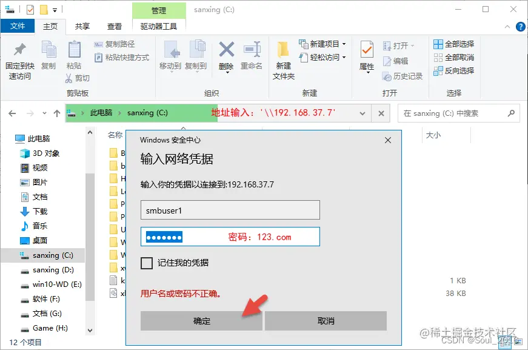
Task: Click the 复制到 (Copy to) icon
Action: coord(197,55)
